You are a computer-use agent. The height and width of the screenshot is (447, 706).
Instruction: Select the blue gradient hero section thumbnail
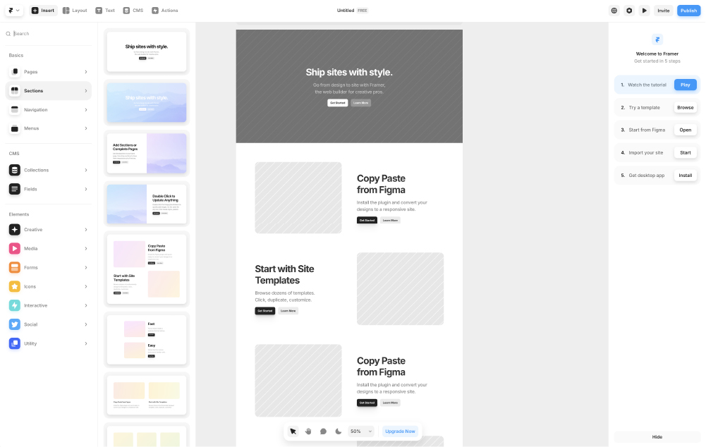coord(147,102)
